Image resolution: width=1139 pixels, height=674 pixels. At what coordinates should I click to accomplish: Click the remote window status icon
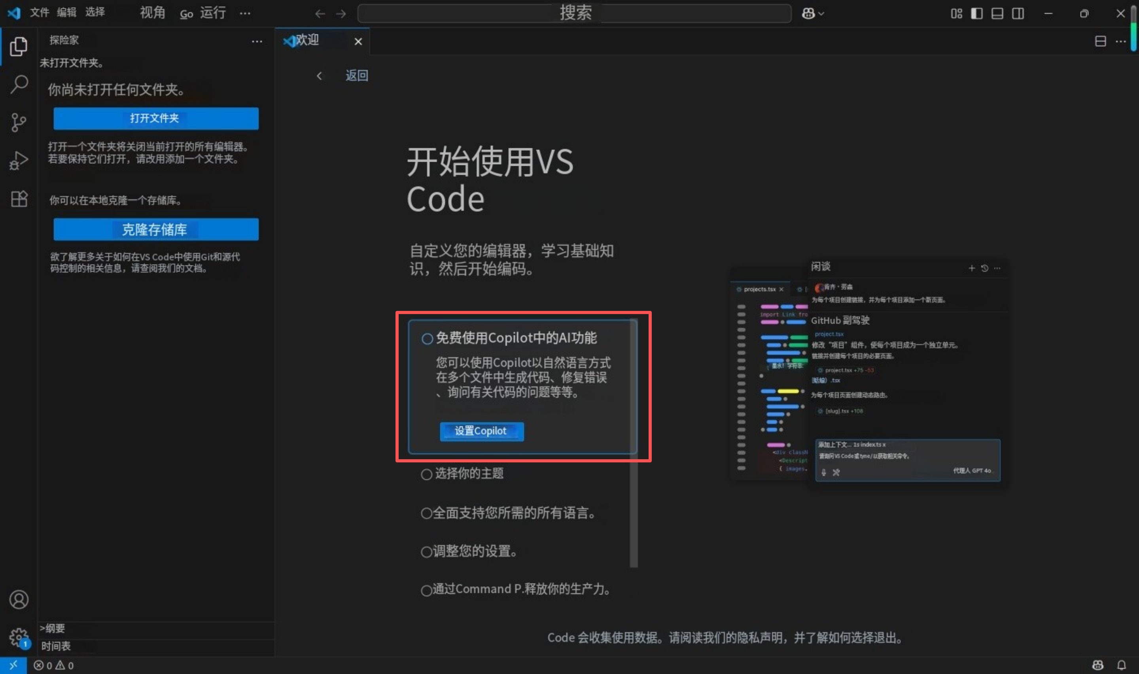coord(13,665)
